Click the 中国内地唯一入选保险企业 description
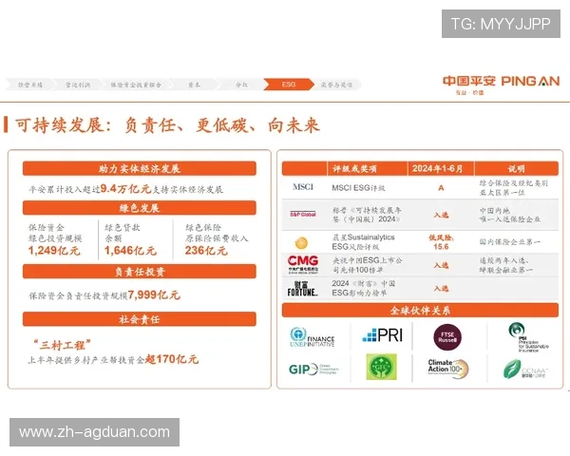 (x=509, y=215)
